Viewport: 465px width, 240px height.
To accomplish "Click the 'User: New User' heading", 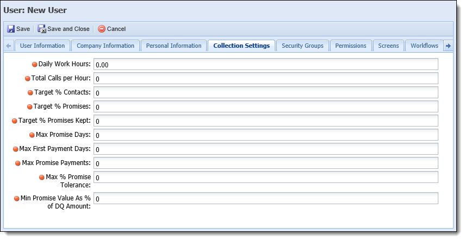I will [x=35, y=10].
